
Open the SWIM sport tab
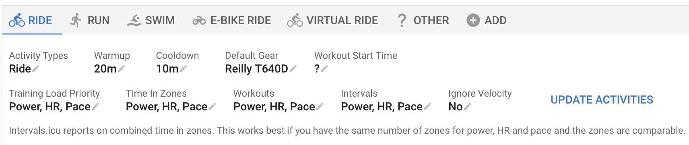(x=151, y=20)
